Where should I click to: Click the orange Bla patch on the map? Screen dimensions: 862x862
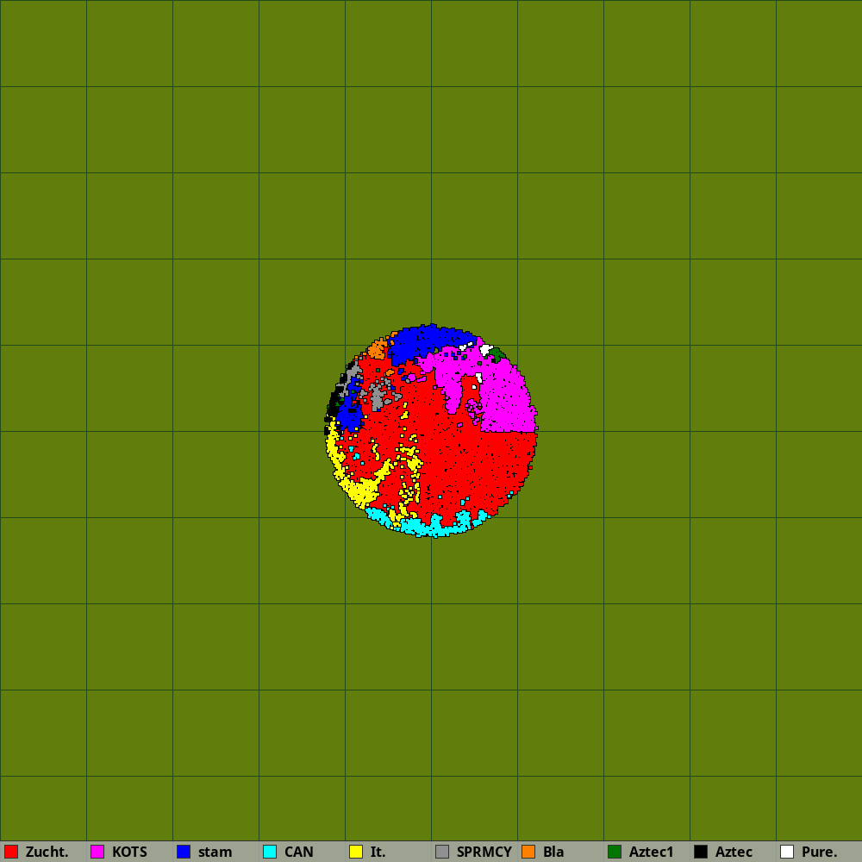point(378,349)
